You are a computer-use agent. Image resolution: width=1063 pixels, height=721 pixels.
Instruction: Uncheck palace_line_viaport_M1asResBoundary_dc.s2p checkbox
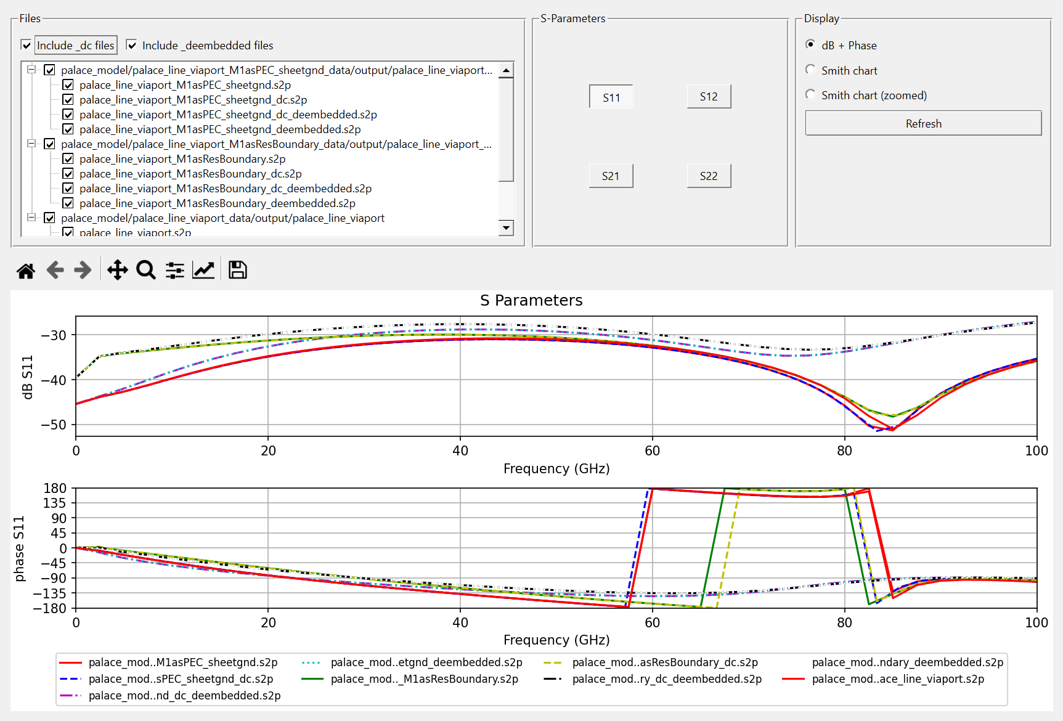click(x=68, y=174)
